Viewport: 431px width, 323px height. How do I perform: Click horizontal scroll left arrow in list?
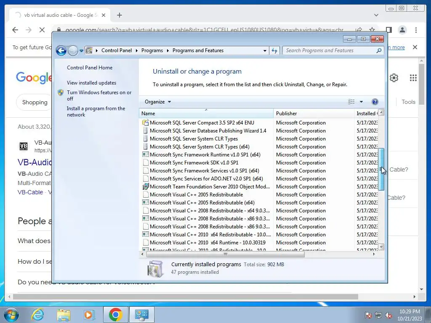click(142, 254)
